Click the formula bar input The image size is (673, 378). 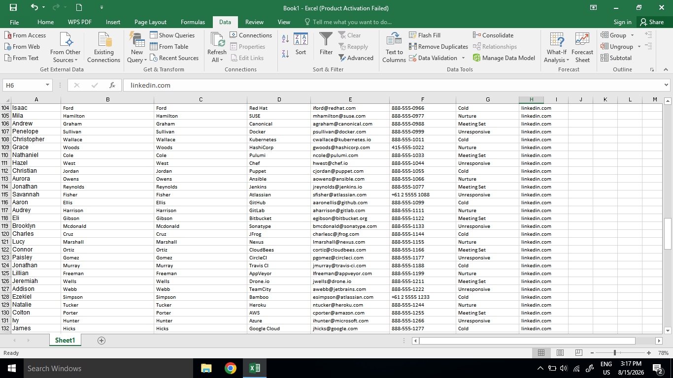click(393, 85)
